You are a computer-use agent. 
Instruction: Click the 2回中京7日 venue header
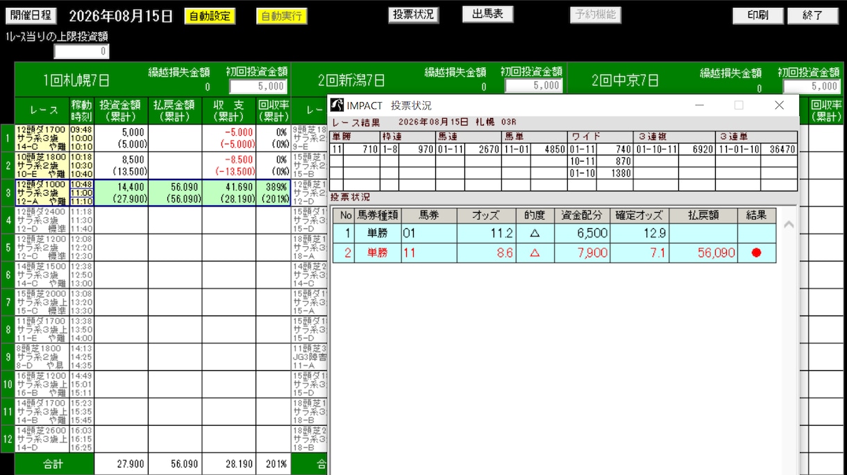pyautogui.click(x=626, y=80)
